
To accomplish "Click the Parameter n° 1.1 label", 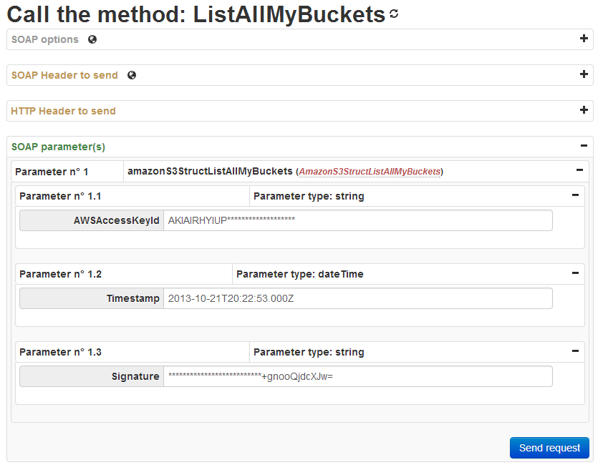I will click(x=60, y=197).
